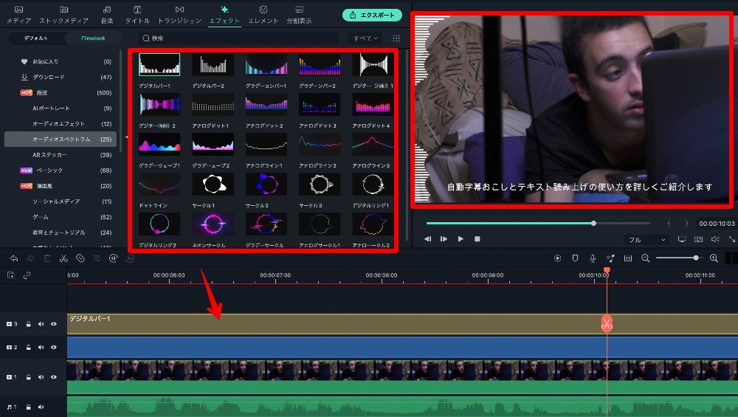Click the zoom-to-fit timeline icon

(628, 258)
